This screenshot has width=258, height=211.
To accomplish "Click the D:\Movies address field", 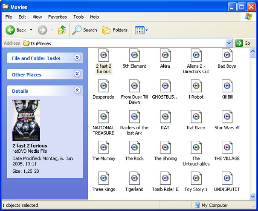I will (x=124, y=43).
